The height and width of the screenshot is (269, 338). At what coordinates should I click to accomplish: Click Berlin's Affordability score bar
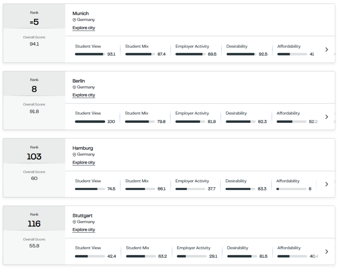coord(291,122)
